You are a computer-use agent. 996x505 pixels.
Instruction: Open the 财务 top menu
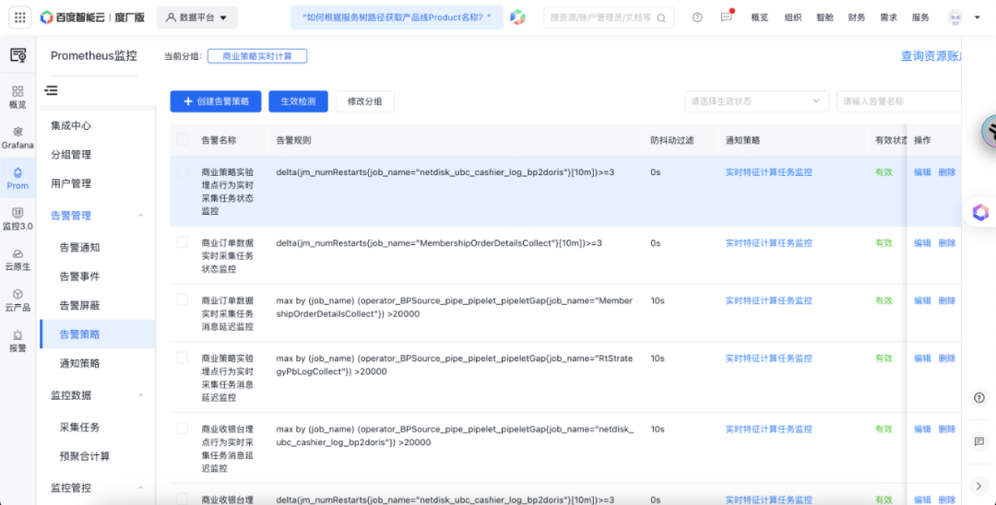[857, 18]
